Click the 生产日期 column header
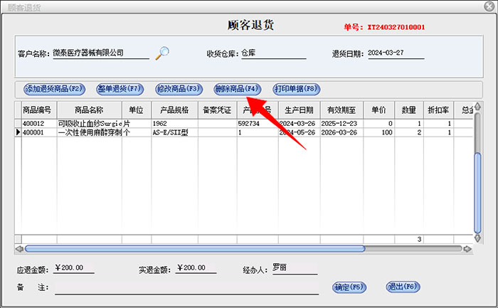Image resolution: width=498 pixels, height=308 pixels. tap(299, 111)
